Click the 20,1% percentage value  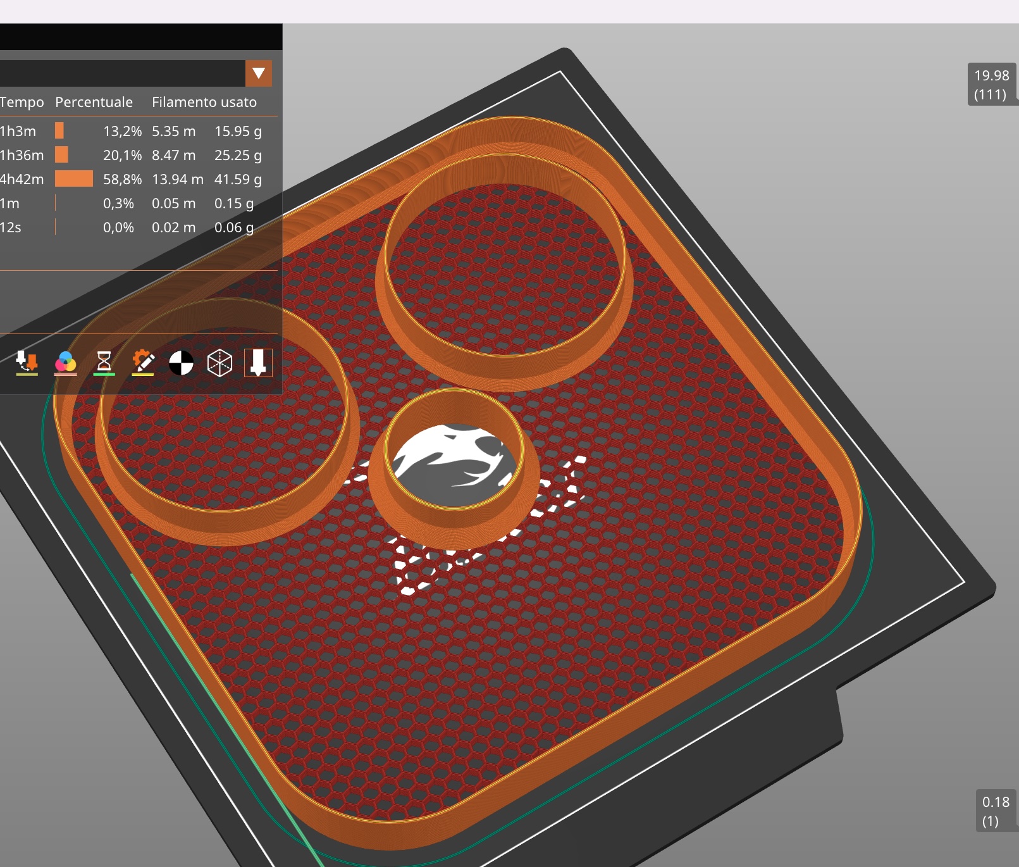[122, 155]
